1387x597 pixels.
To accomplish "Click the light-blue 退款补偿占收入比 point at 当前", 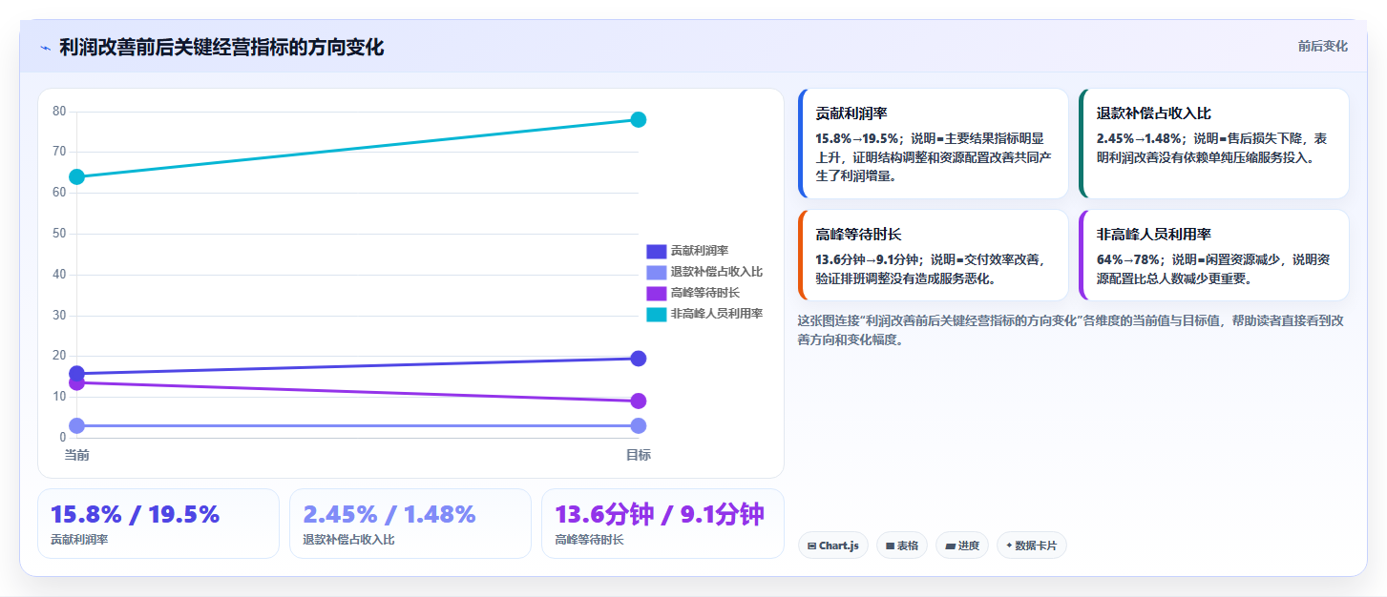I will point(76,425).
